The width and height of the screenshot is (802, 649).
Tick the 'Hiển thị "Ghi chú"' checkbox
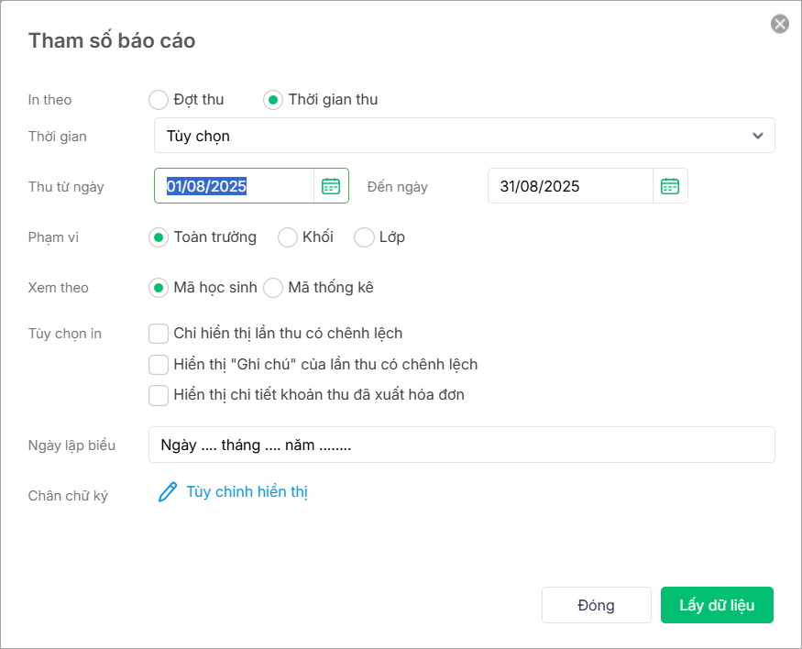(x=159, y=365)
